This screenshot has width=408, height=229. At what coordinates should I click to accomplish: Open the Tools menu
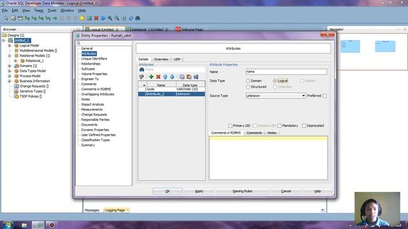[x=52, y=11]
